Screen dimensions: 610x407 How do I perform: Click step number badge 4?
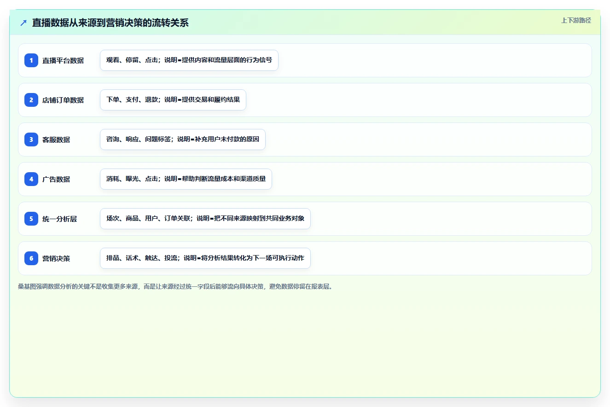[x=31, y=179]
